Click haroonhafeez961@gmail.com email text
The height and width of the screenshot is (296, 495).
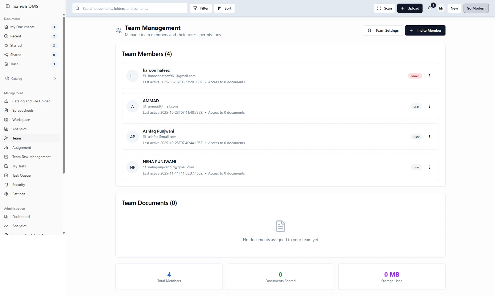(x=172, y=76)
